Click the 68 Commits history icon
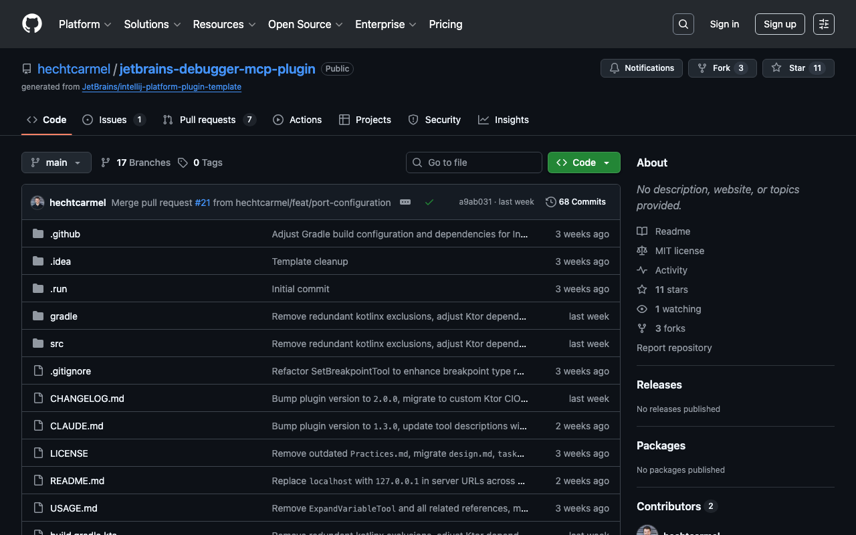The width and height of the screenshot is (856, 535). coord(551,202)
